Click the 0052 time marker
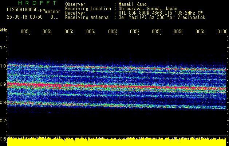Image resolution: width=229 pixels, height=146 pixels. coord(47,32)
